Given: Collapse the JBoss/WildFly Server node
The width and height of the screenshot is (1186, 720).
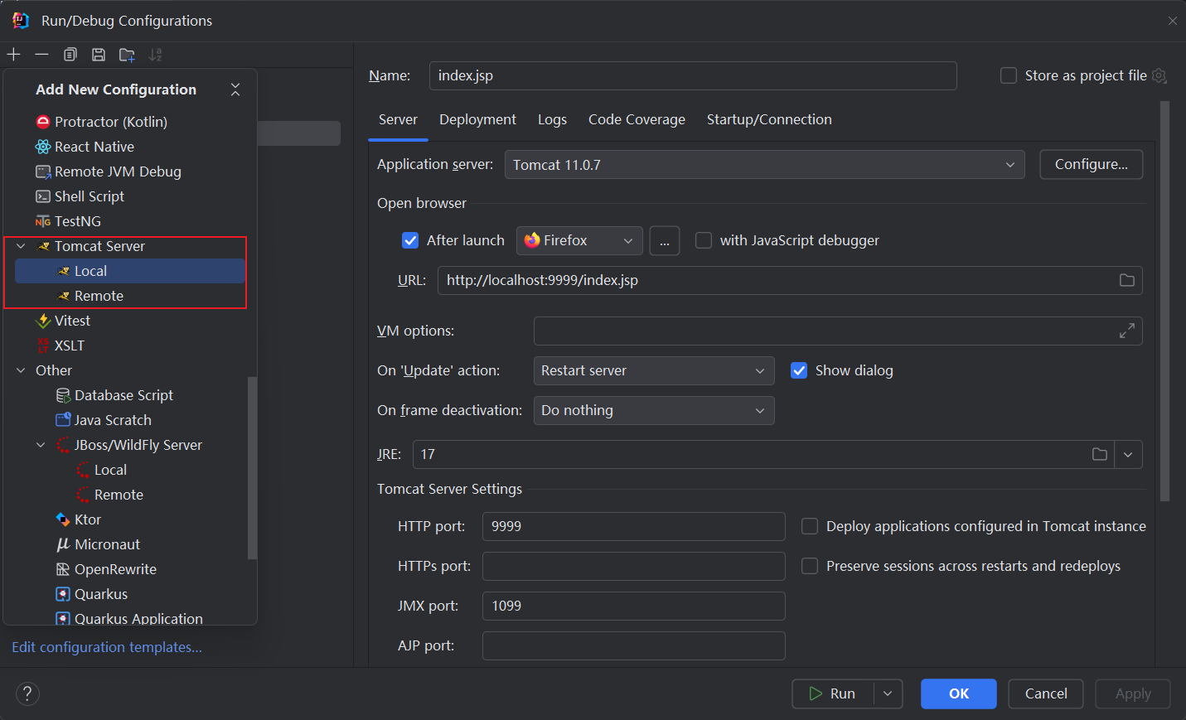Looking at the screenshot, I should [x=41, y=445].
